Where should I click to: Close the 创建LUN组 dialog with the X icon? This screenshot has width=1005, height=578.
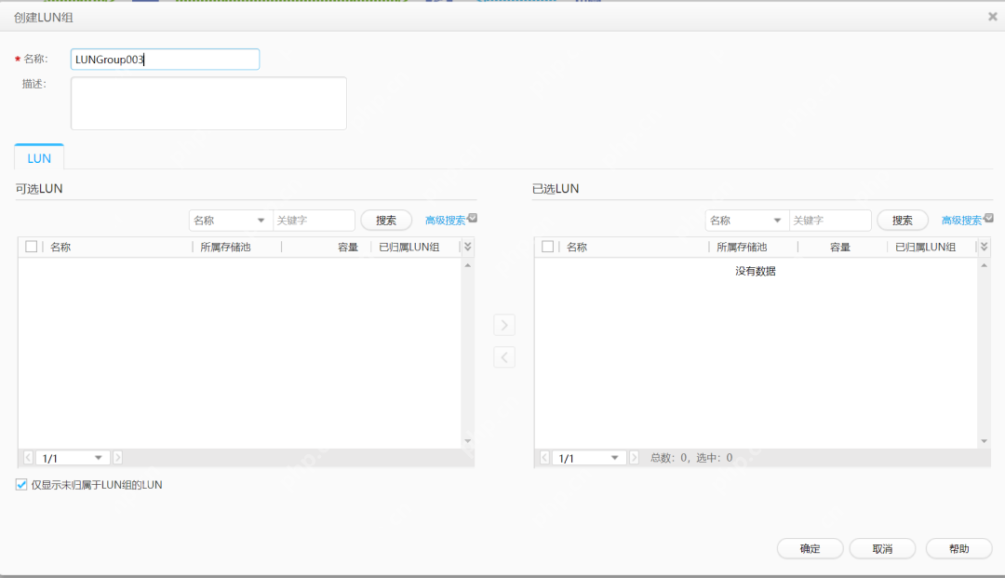[x=992, y=16]
